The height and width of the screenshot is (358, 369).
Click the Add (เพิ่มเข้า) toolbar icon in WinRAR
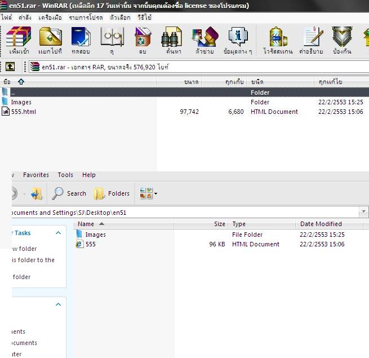19,37
